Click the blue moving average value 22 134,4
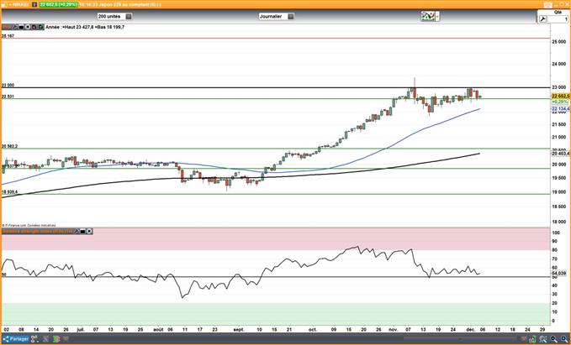Screen dimensions: 571x345 pyautogui.click(x=560, y=108)
